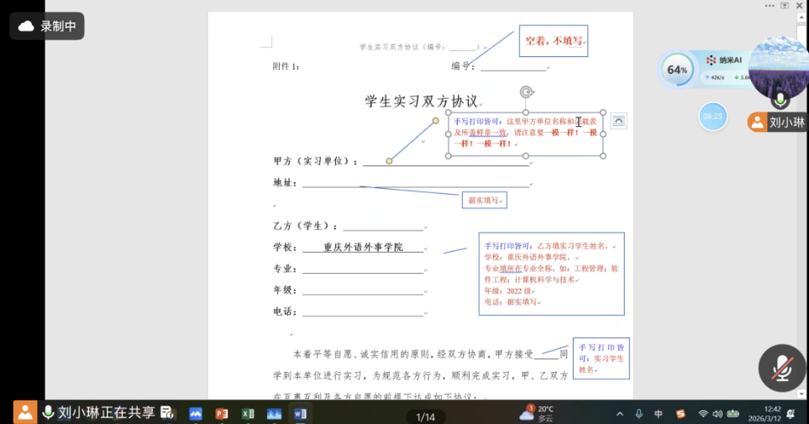The height and width of the screenshot is (424, 809).
Task: Click the rotate handle above the text box
Action: click(526, 92)
